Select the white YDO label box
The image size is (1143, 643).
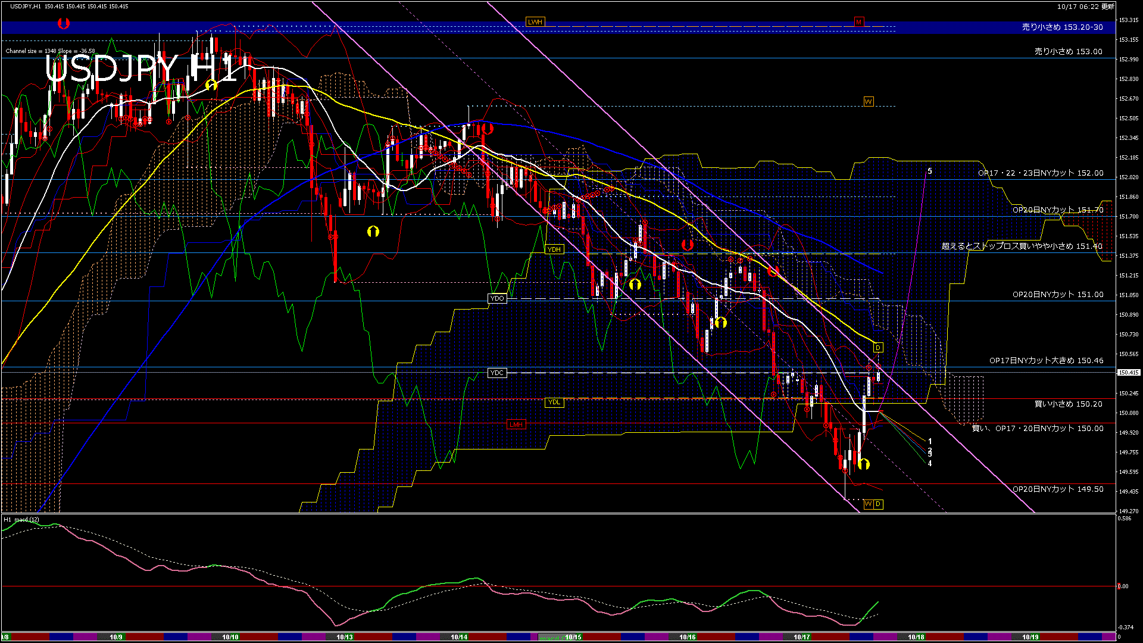click(x=497, y=298)
